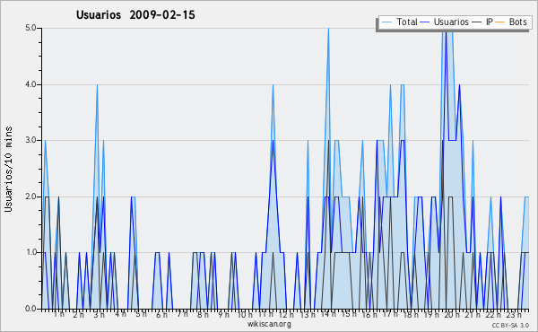Viewport: 538px width, 332px height.
Task: Click the "20 h" x-axis label
Action: coord(452,315)
